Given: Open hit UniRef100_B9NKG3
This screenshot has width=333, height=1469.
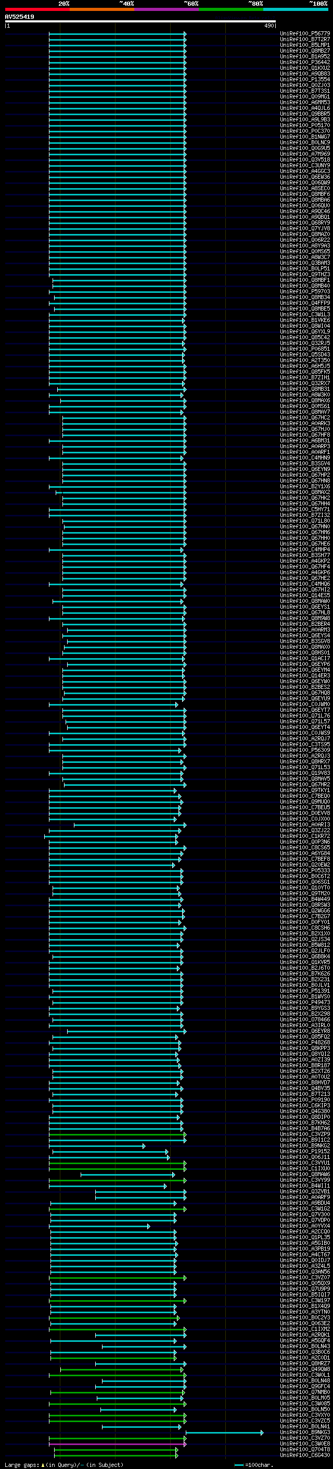Looking at the screenshot, I should click(x=305, y=1433).
